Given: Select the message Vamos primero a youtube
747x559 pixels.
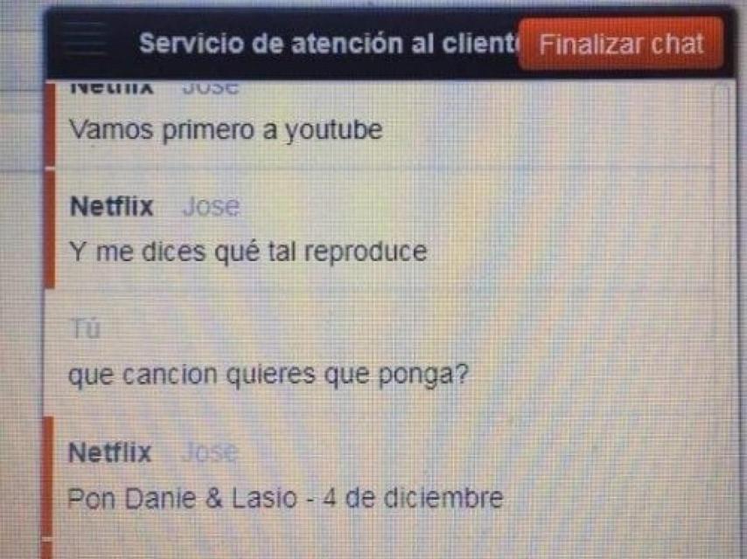Looking at the screenshot, I should pos(226,130).
